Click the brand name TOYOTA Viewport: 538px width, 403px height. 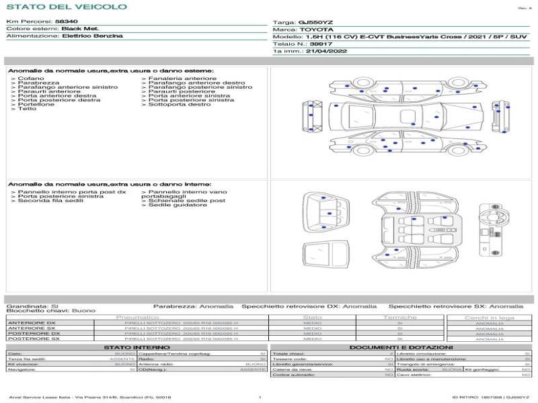point(316,30)
